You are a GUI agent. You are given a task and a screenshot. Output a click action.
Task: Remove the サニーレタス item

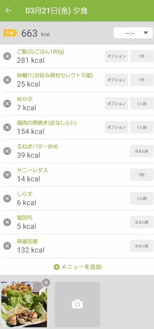7,175
